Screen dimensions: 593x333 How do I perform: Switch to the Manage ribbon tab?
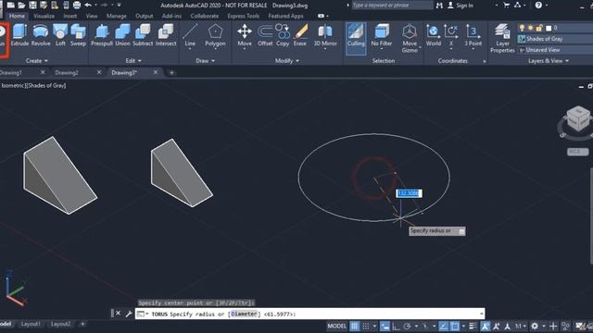(116, 16)
